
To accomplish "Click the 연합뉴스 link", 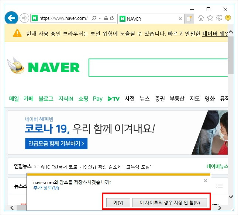I will 23,166.
